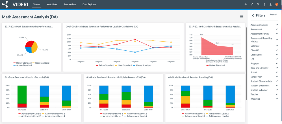This screenshot has width=282, height=124.
Task: Open the dashboard hamburger menu icon
Action: click(241, 17)
